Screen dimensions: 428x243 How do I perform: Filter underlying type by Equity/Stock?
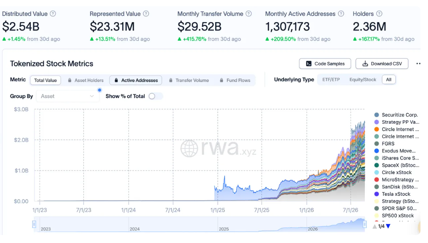pyautogui.click(x=363, y=80)
